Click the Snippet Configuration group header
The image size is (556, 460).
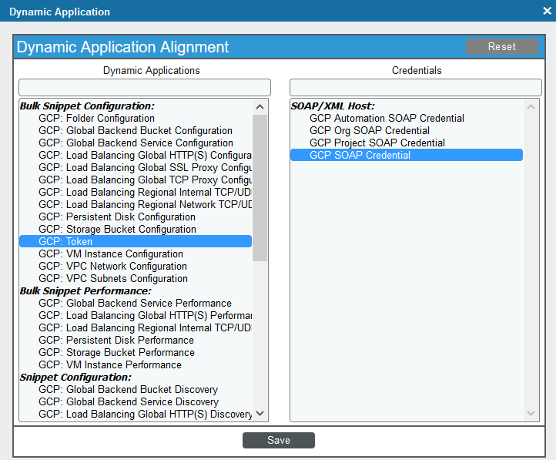click(x=75, y=377)
